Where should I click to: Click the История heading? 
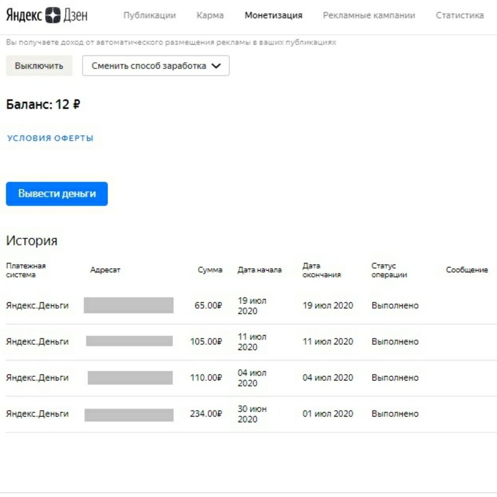(x=32, y=241)
